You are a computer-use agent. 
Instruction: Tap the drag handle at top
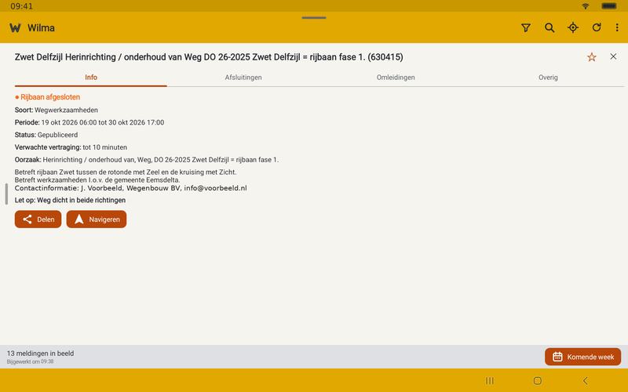pyautogui.click(x=314, y=17)
